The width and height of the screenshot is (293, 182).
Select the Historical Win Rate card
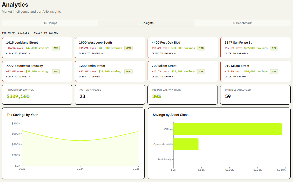(x=183, y=95)
